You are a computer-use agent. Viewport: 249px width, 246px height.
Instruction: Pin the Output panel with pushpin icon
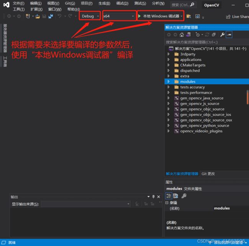(154, 197)
